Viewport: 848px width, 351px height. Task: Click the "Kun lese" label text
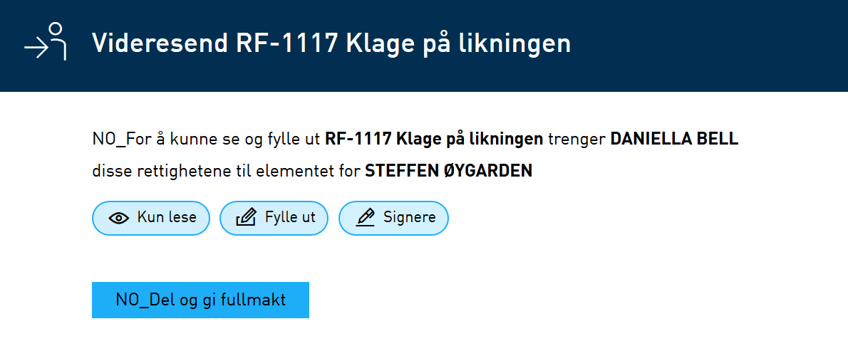(x=167, y=218)
